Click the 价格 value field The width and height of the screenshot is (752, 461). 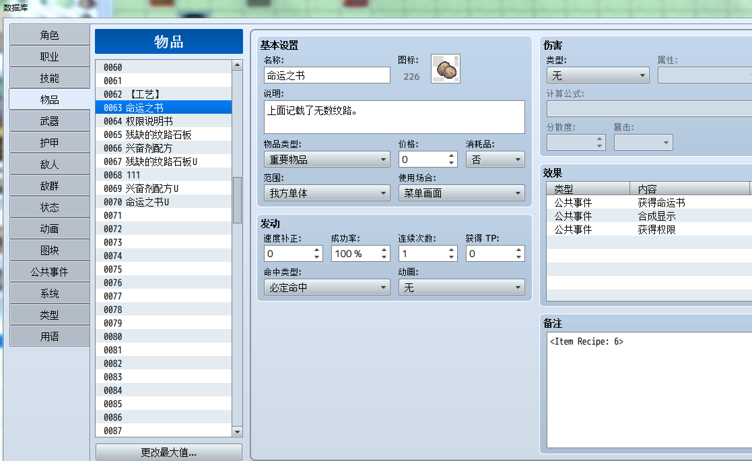click(423, 159)
